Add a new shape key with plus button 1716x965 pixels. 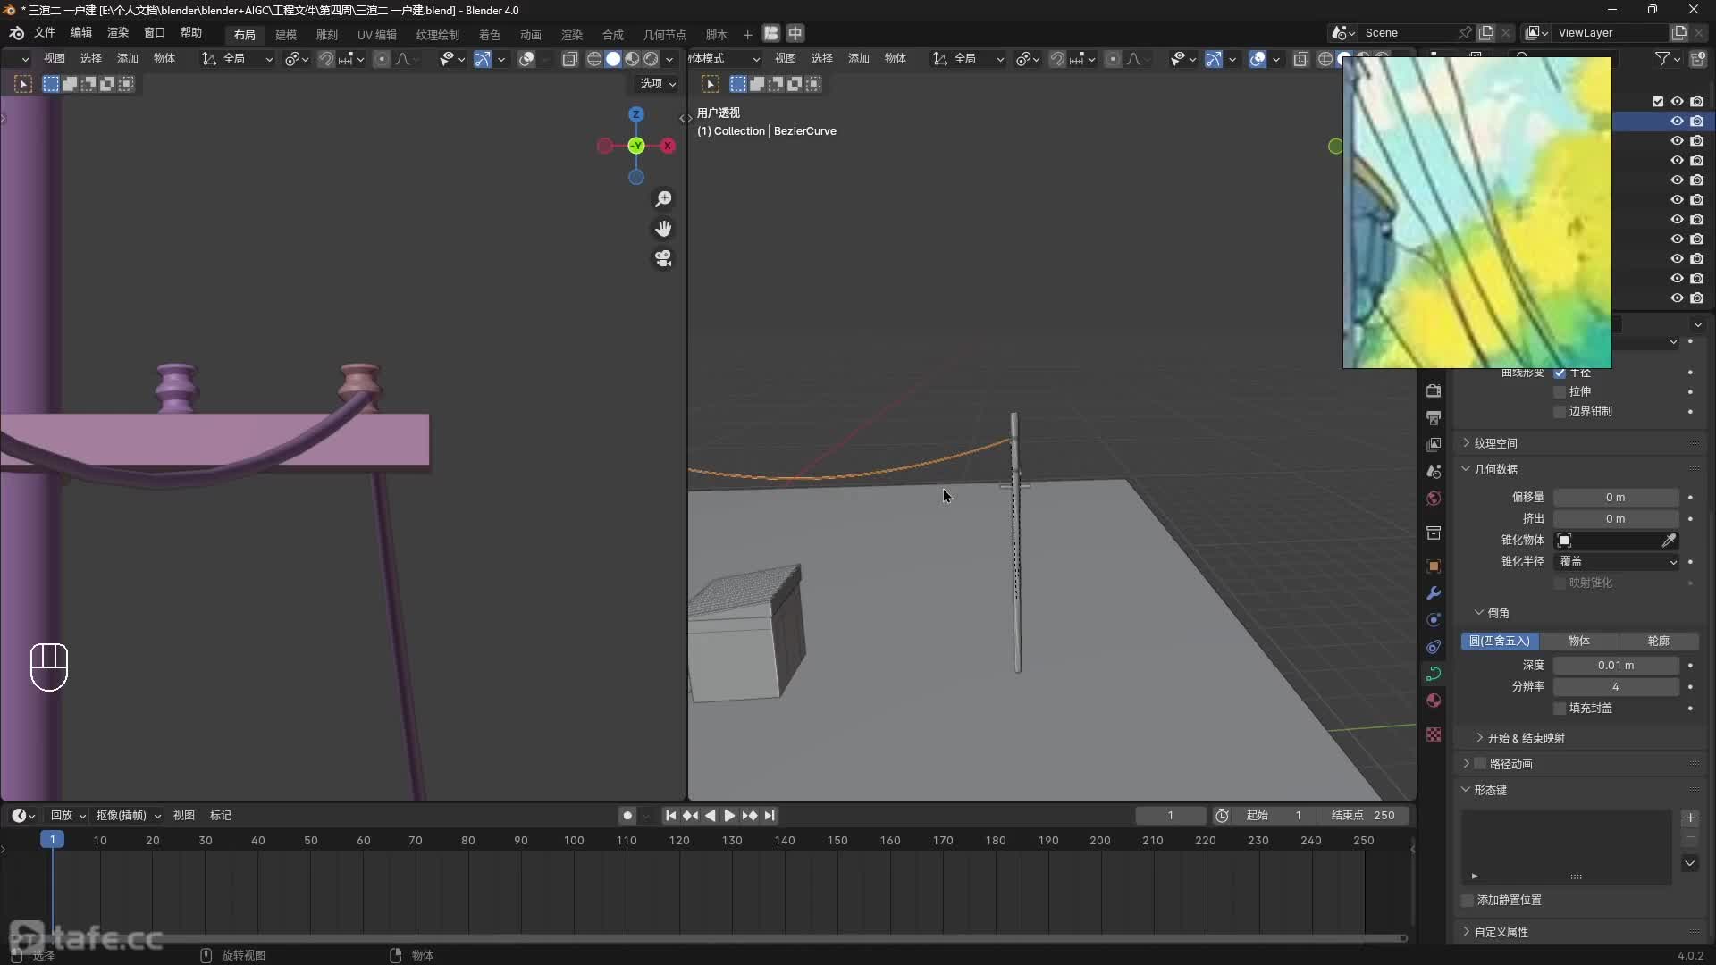1690,818
